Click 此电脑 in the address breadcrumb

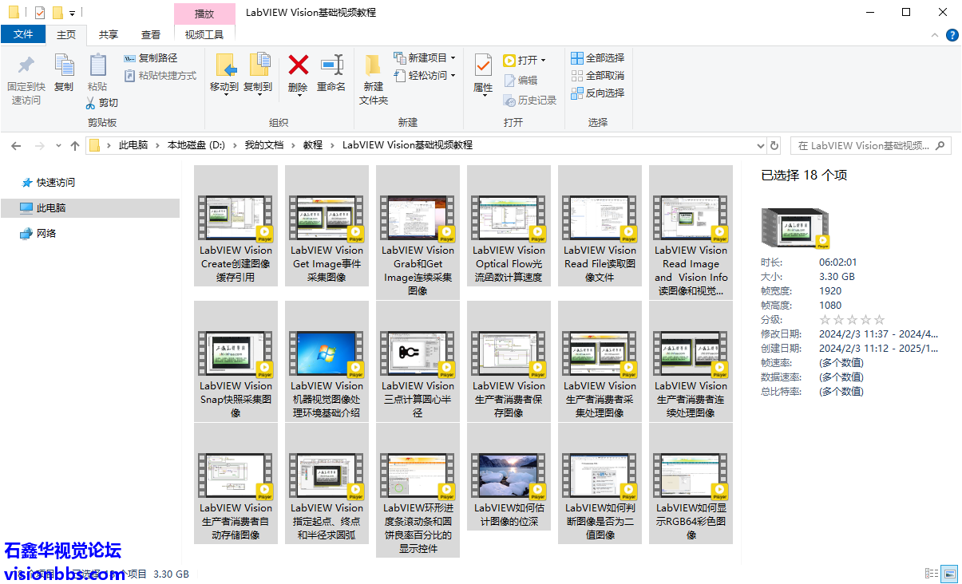133,145
